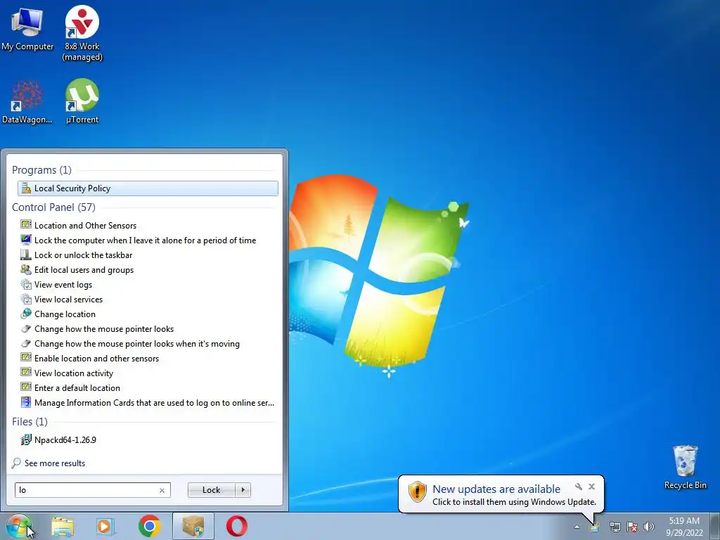720x540 pixels.
Task: Click the Windows Update tray icon
Action: (595, 527)
